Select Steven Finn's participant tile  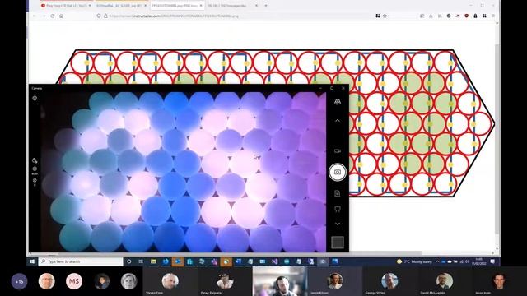click(x=170, y=281)
